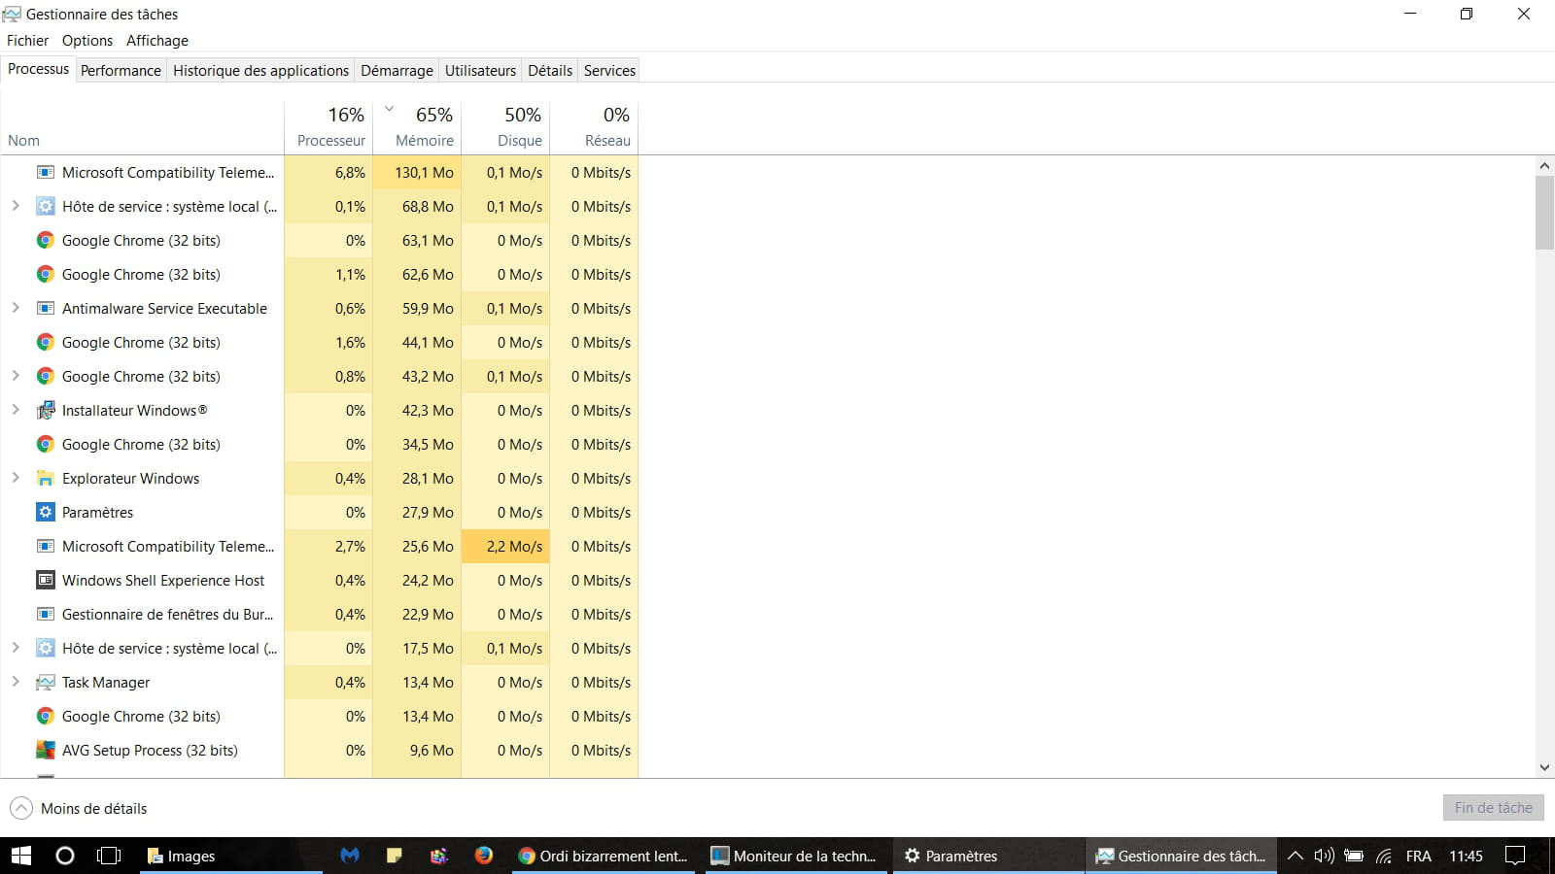This screenshot has width=1555, height=874.
Task: Open the 11:45 clock in the taskbar
Action: point(1466,856)
